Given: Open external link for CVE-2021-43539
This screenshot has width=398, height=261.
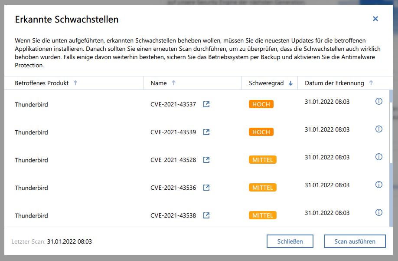Looking at the screenshot, I should [x=206, y=132].
